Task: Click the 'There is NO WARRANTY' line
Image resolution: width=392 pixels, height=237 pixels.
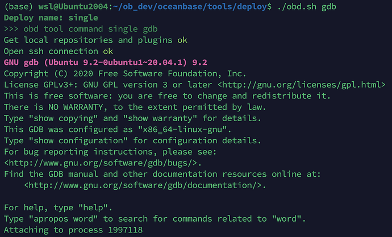Action: [x=135, y=107]
